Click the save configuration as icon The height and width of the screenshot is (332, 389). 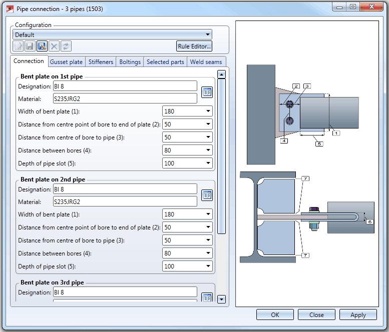pyautogui.click(x=42, y=46)
